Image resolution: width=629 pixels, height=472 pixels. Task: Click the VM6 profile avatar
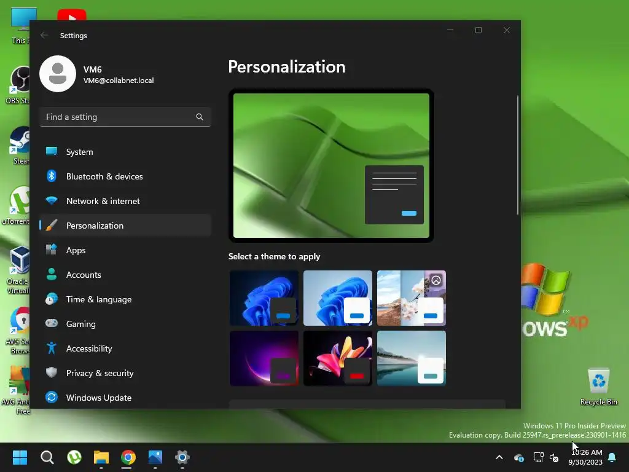[58, 74]
